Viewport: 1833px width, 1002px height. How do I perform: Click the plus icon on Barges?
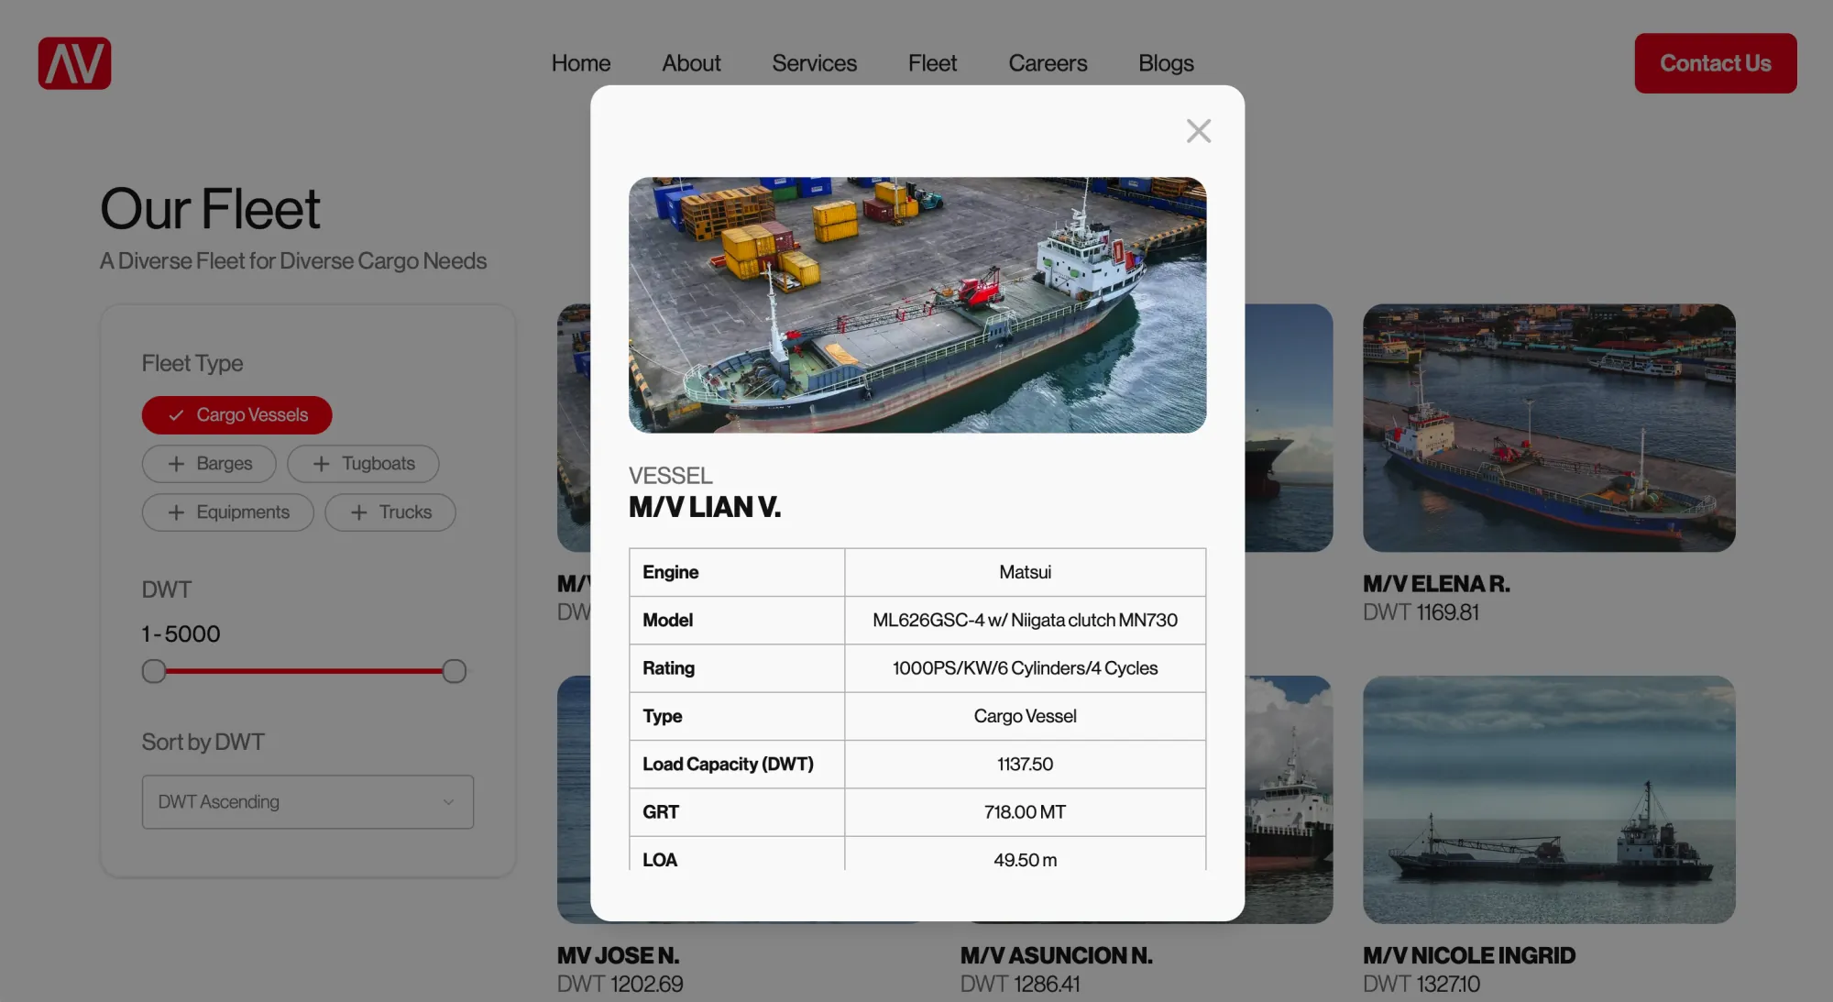click(x=176, y=464)
